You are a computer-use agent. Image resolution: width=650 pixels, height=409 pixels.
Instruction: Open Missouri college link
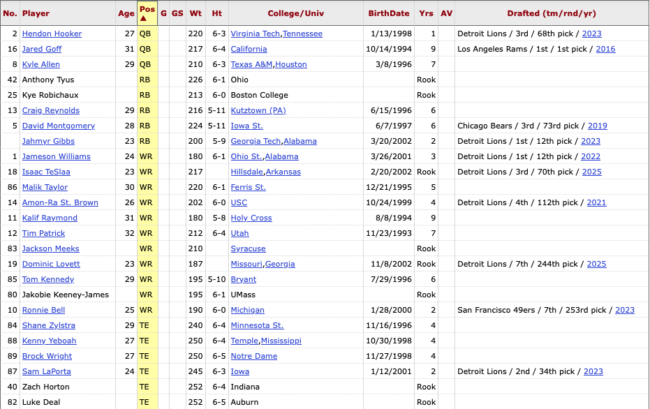246,264
